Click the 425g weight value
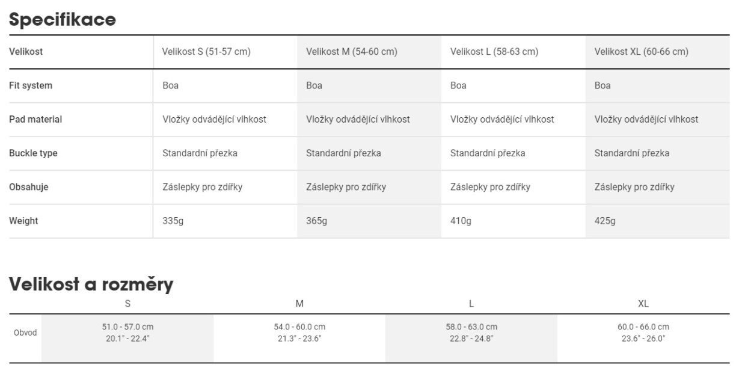This screenshot has height=374, width=742. click(x=605, y=221)
